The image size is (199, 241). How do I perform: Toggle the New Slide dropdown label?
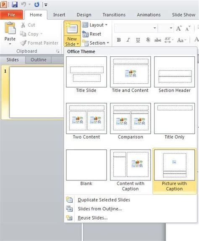(x=72, y=41)
